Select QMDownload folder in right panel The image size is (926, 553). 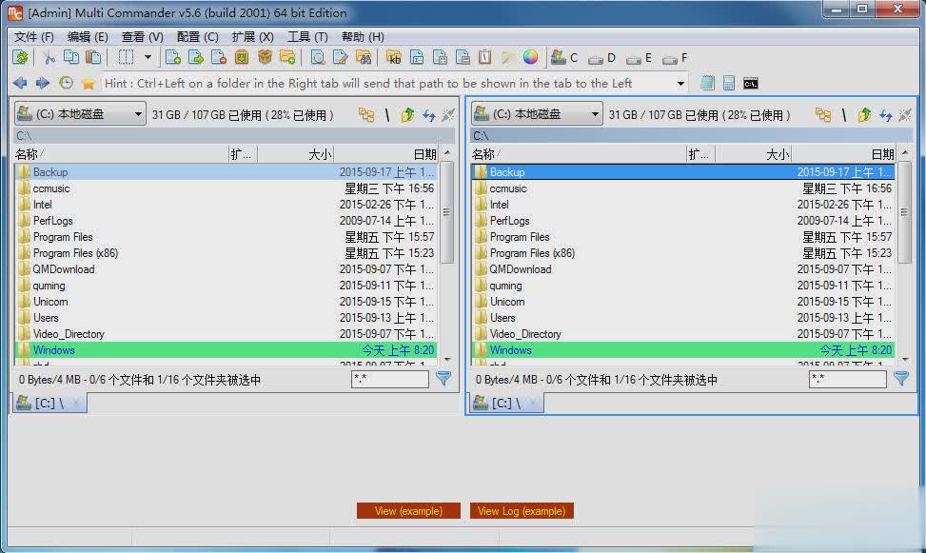(683, 268)
